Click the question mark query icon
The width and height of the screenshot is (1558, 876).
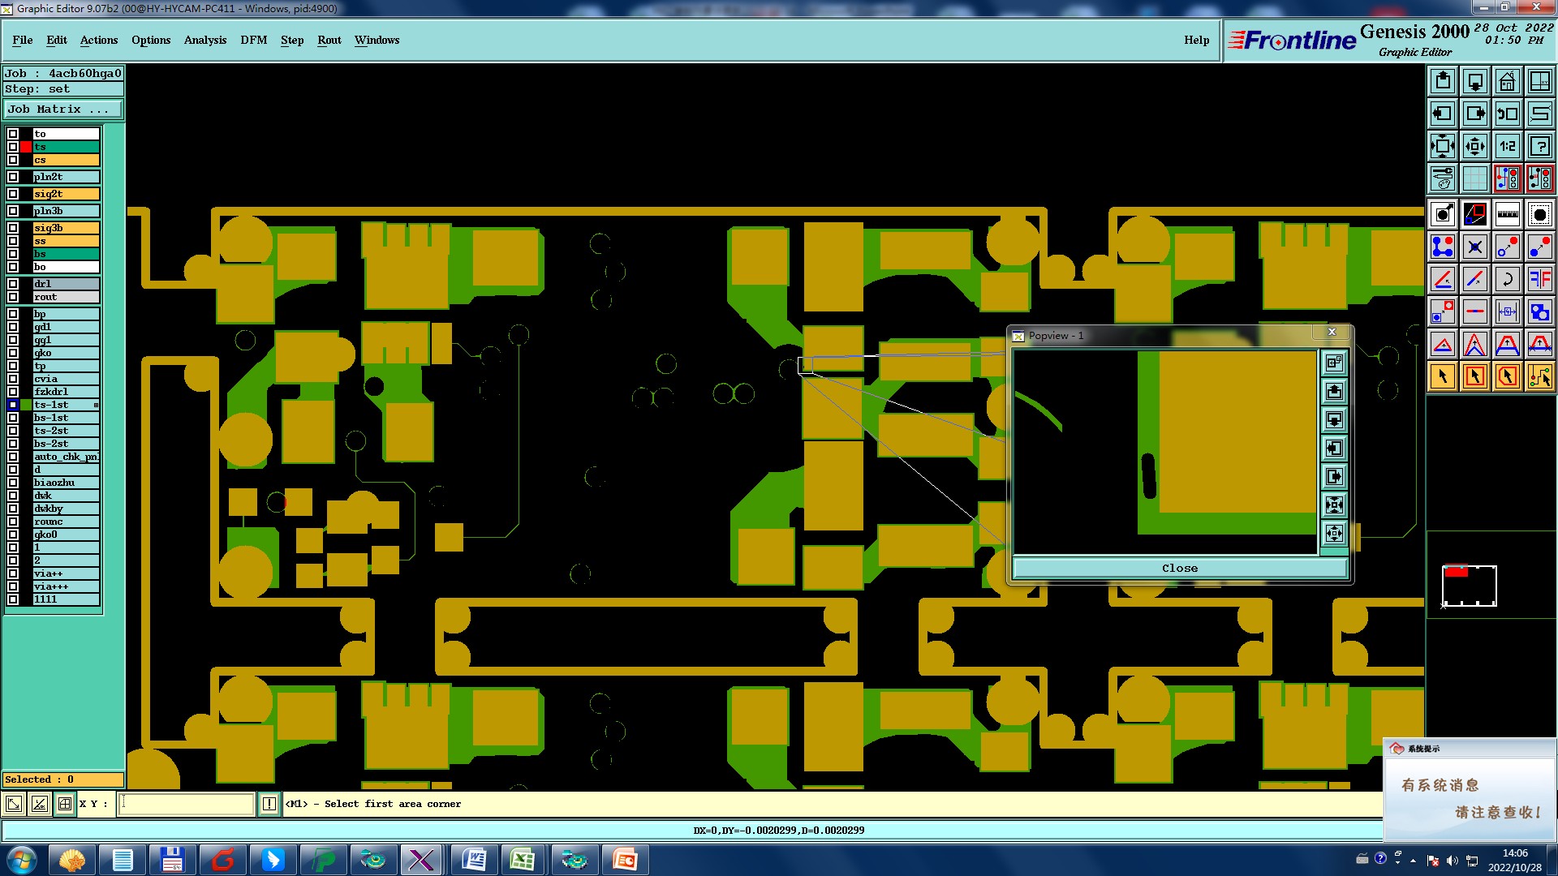coord(1539,146)
